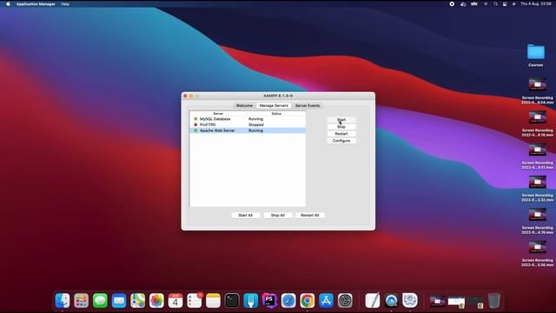Click the Server column header

[x=218, y=114]
